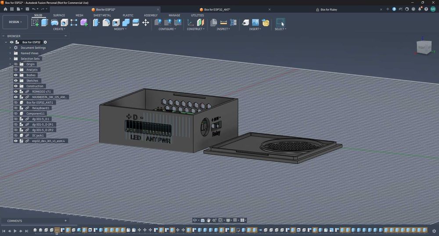439x236 pixels.
Task: Select the Press Pull tool
Action: coord(96,22)
